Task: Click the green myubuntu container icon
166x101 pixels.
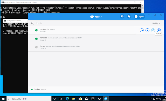Action: pyautogui.click(x=36, y=30)
